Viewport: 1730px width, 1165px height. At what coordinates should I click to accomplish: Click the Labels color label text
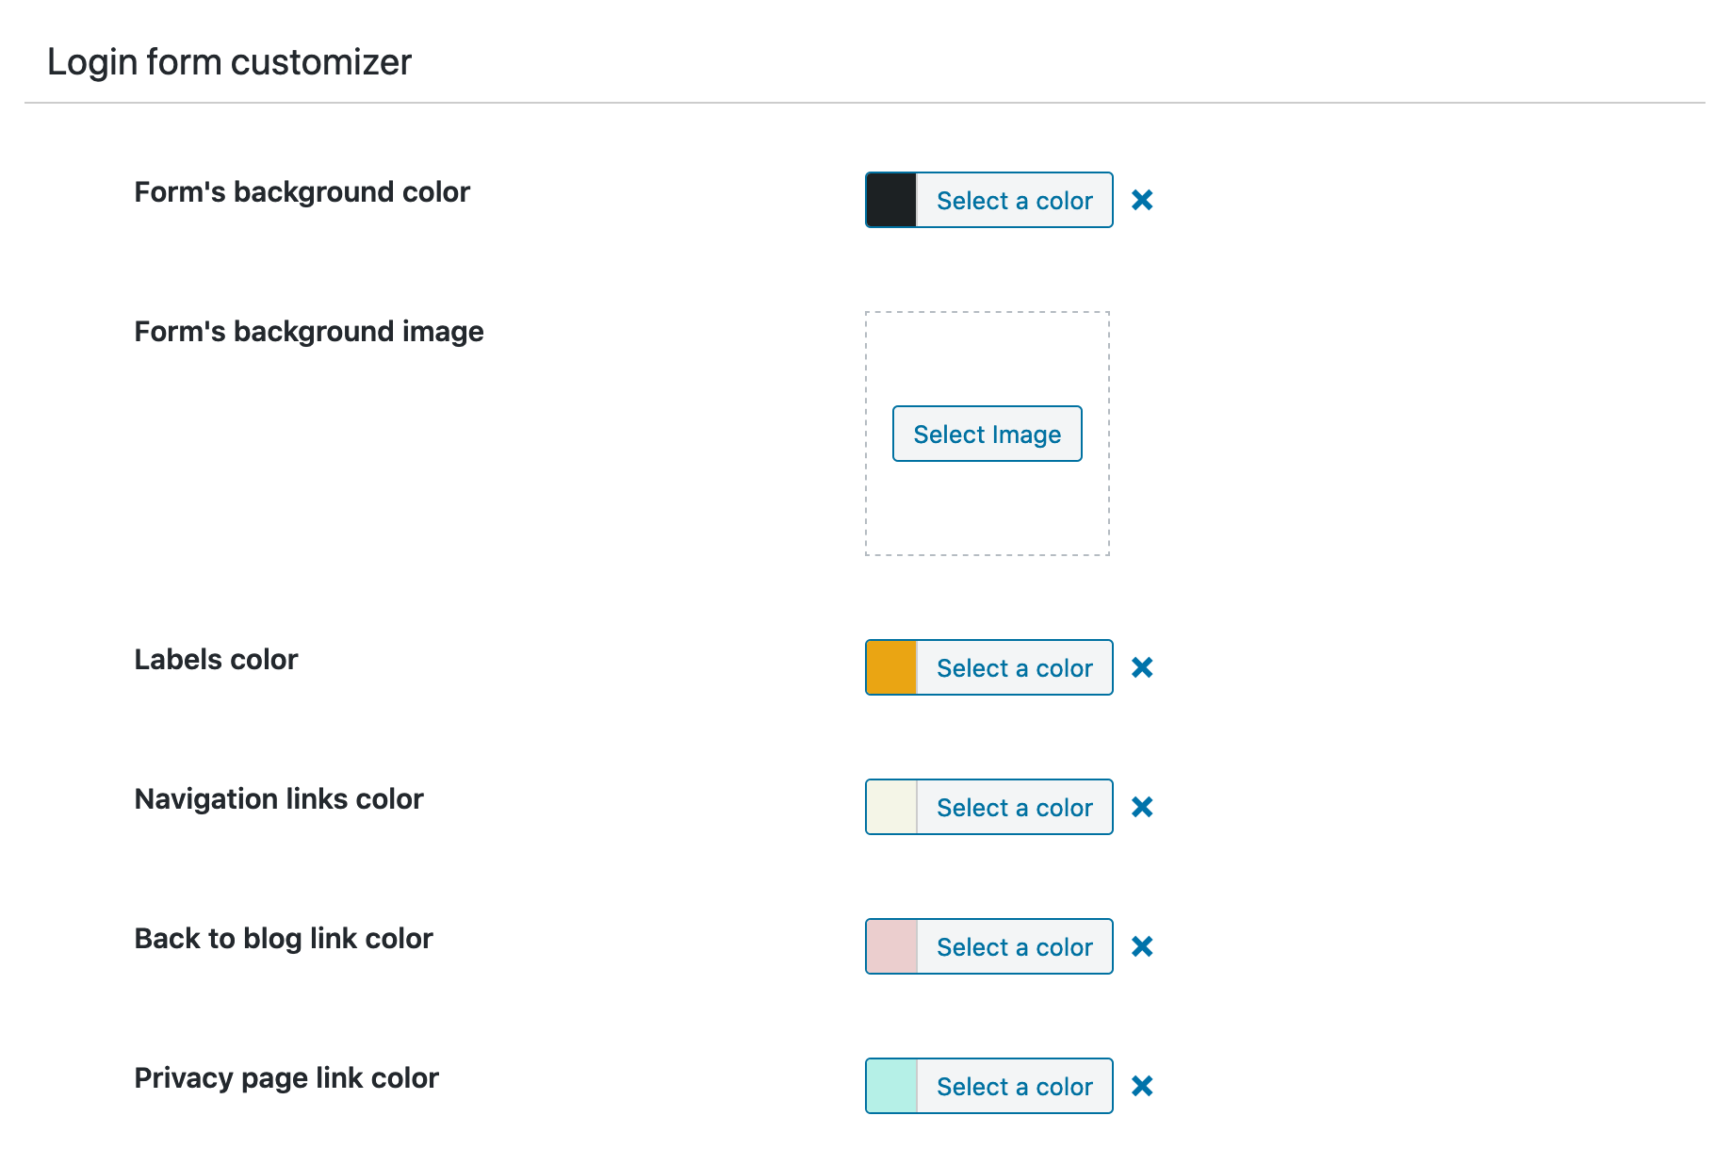pyautogui.click(x=216, y=659)
